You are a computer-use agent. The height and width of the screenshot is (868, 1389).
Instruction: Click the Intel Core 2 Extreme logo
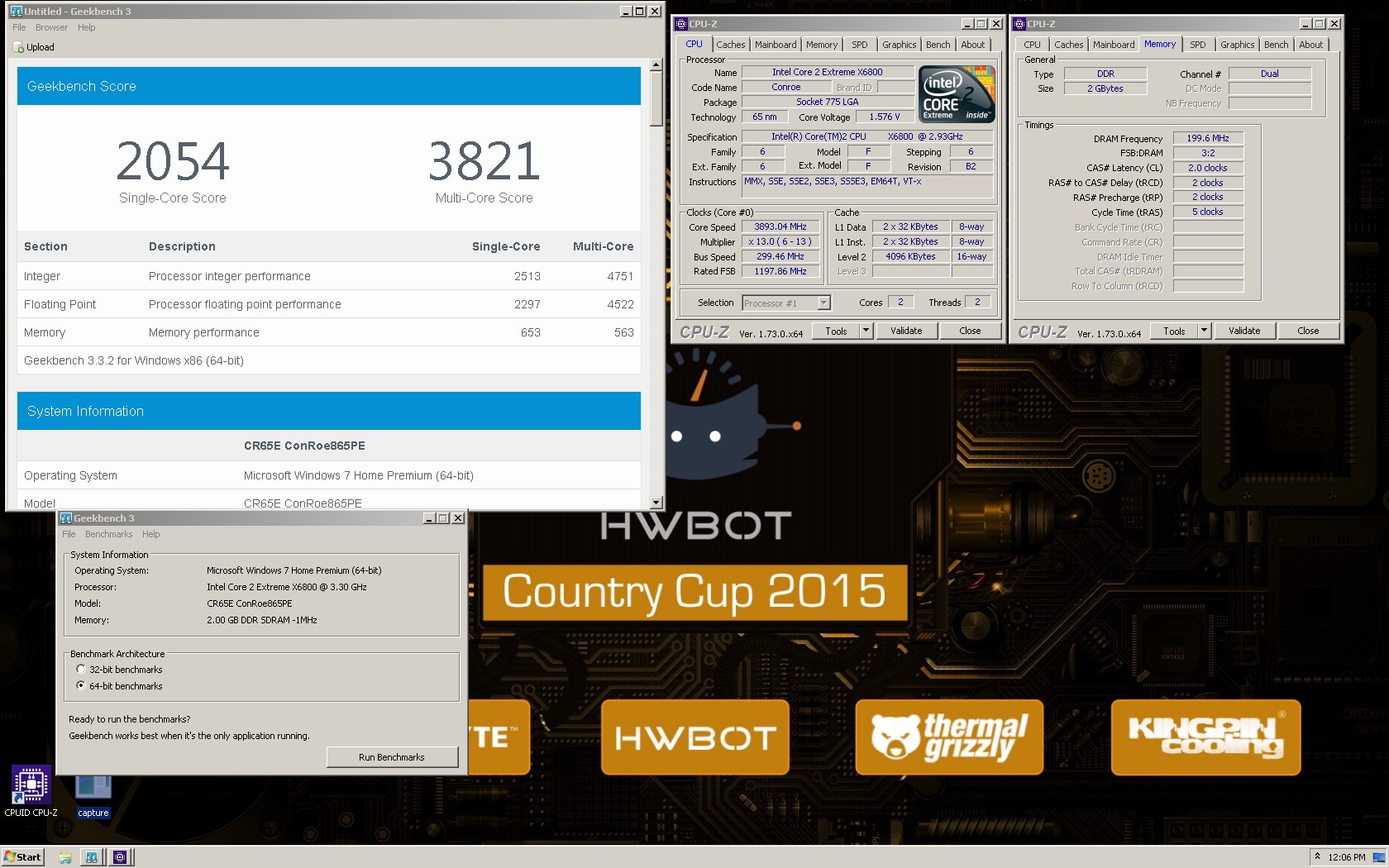(x=957, y=94)
